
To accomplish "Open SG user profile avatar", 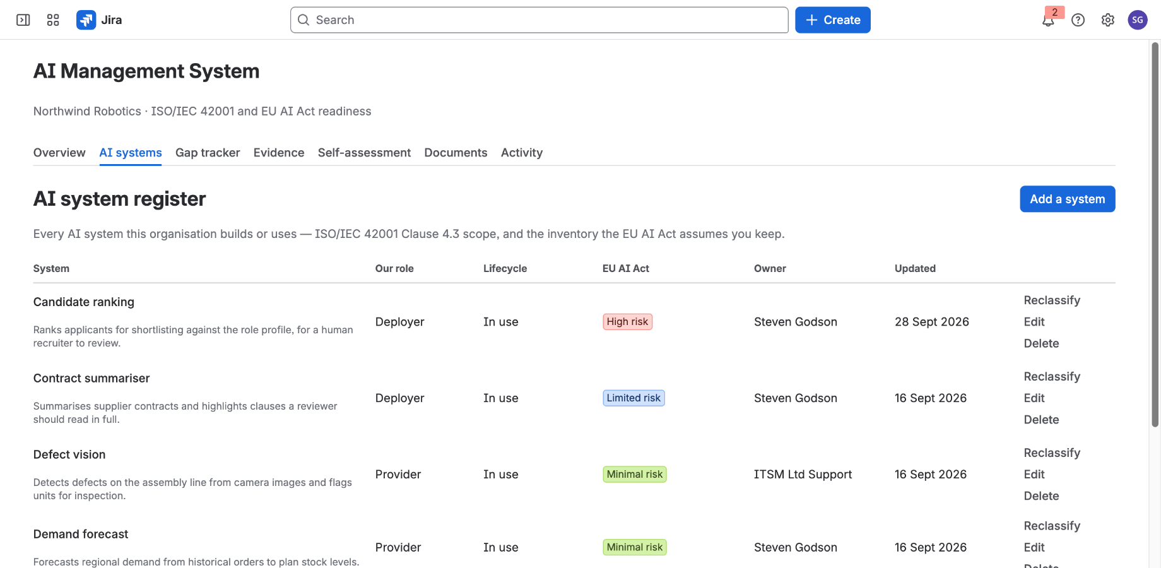I will point(1138,20).
